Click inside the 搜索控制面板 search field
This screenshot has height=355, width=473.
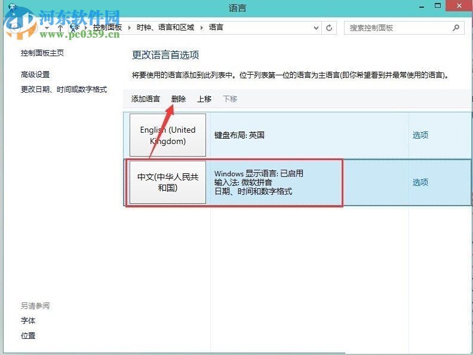click(397, 27)
